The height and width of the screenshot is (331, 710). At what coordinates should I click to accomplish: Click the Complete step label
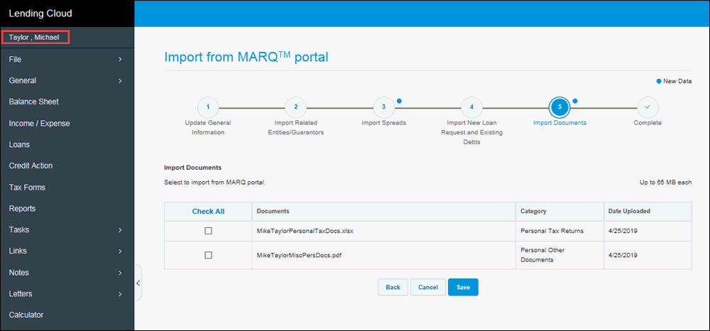pos(648,123)
